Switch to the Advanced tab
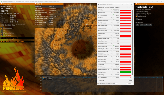Image resolution: width=164 pixels, height=95 pixels. click(x=112, y=7)
